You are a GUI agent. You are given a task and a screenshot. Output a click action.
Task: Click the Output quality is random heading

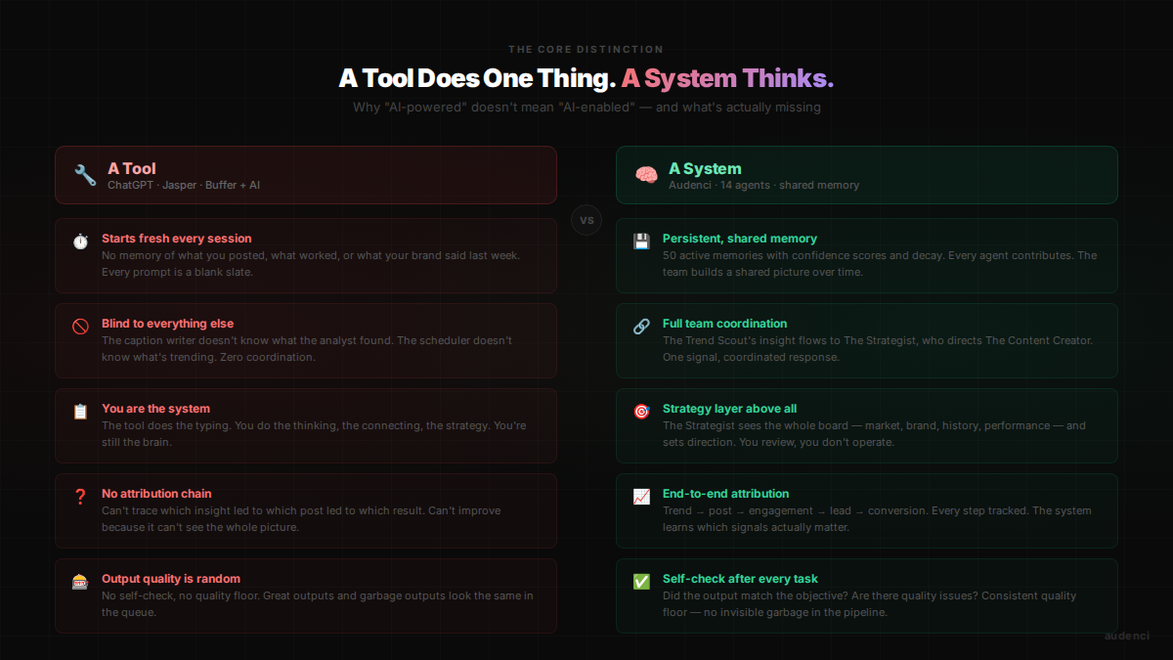pyautogui.click(x=171, y=579)
